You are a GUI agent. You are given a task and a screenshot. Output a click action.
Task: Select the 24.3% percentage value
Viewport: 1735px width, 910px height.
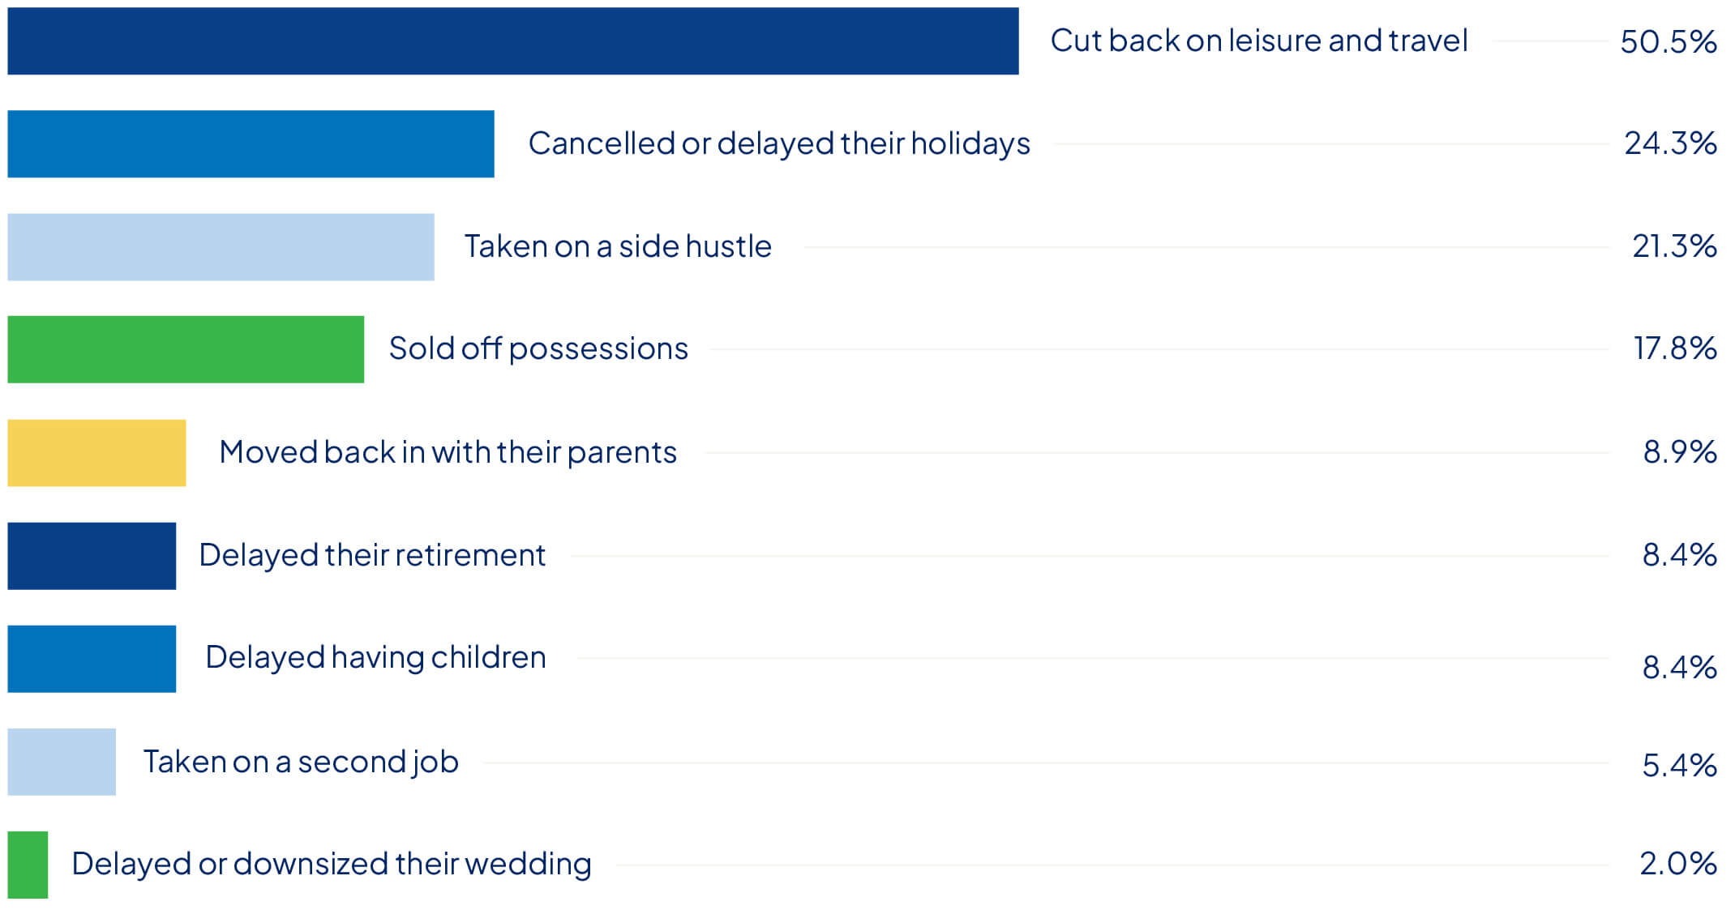click(x=1669, y=143)
